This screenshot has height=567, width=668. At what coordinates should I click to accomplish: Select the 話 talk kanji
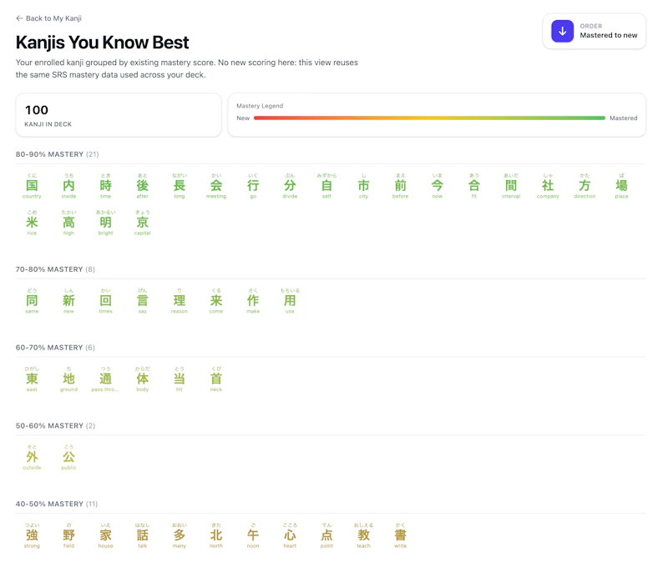click(142, 535)
